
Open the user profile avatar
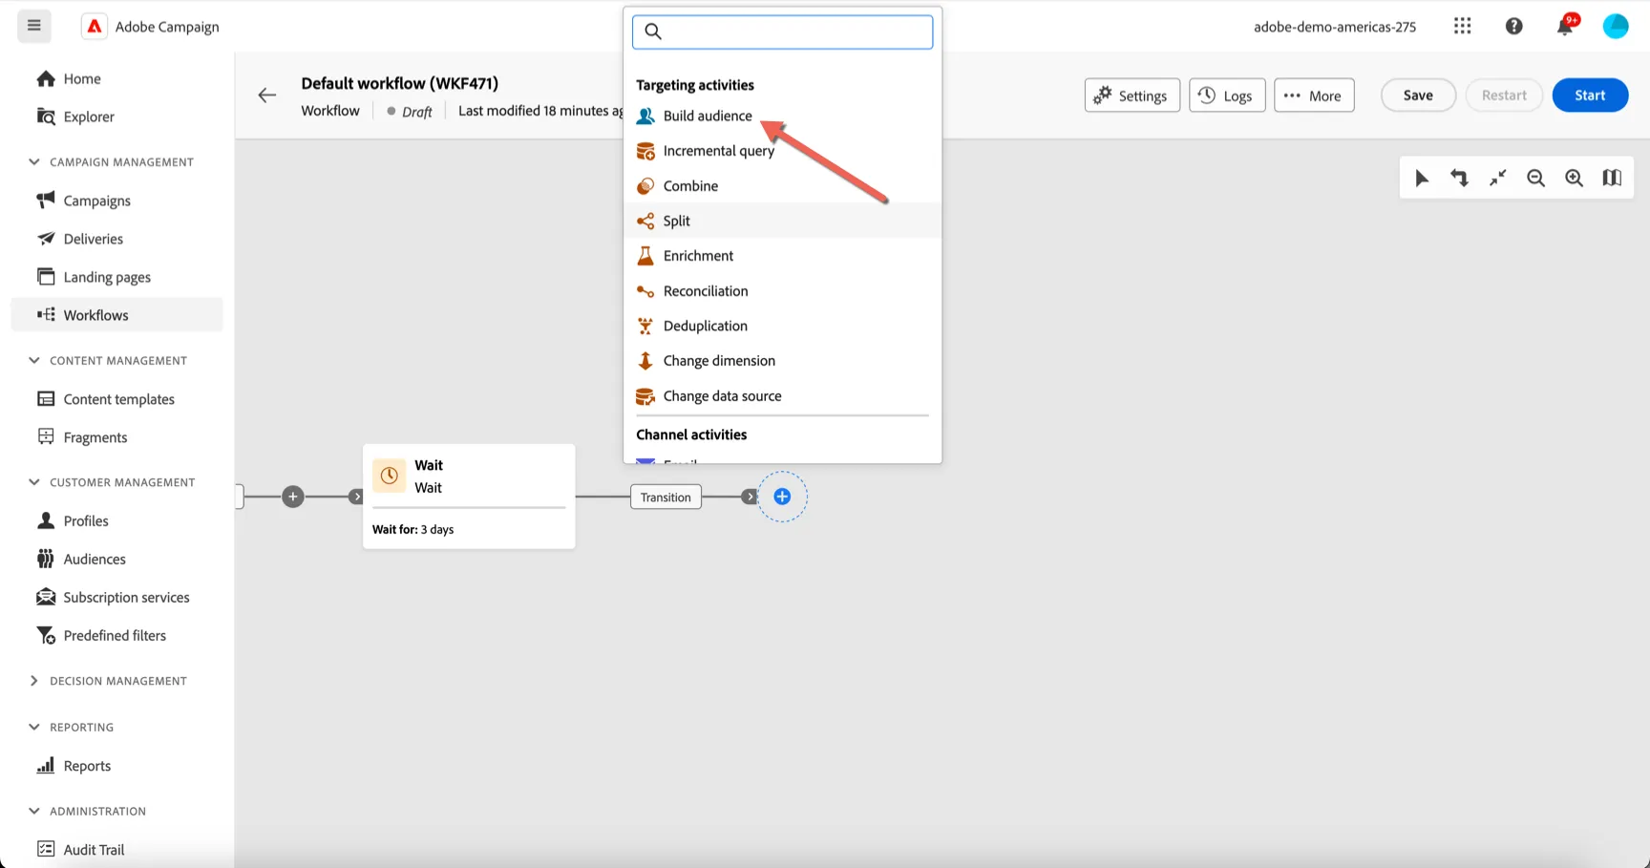click(1616, 26)
